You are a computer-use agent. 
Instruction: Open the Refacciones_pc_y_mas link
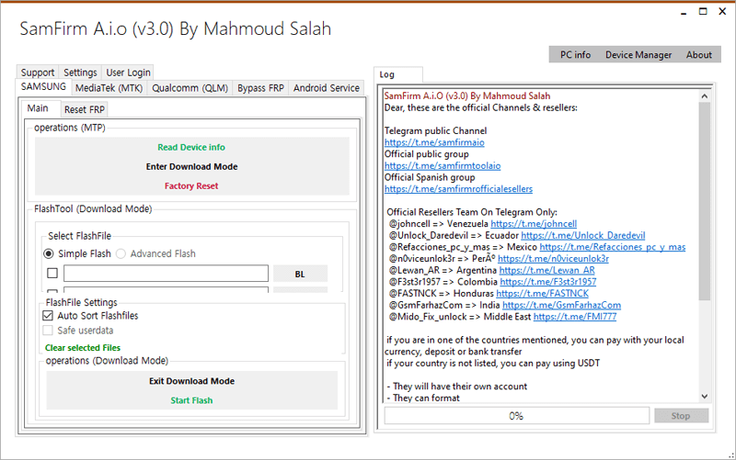click(x=613, y=247)
